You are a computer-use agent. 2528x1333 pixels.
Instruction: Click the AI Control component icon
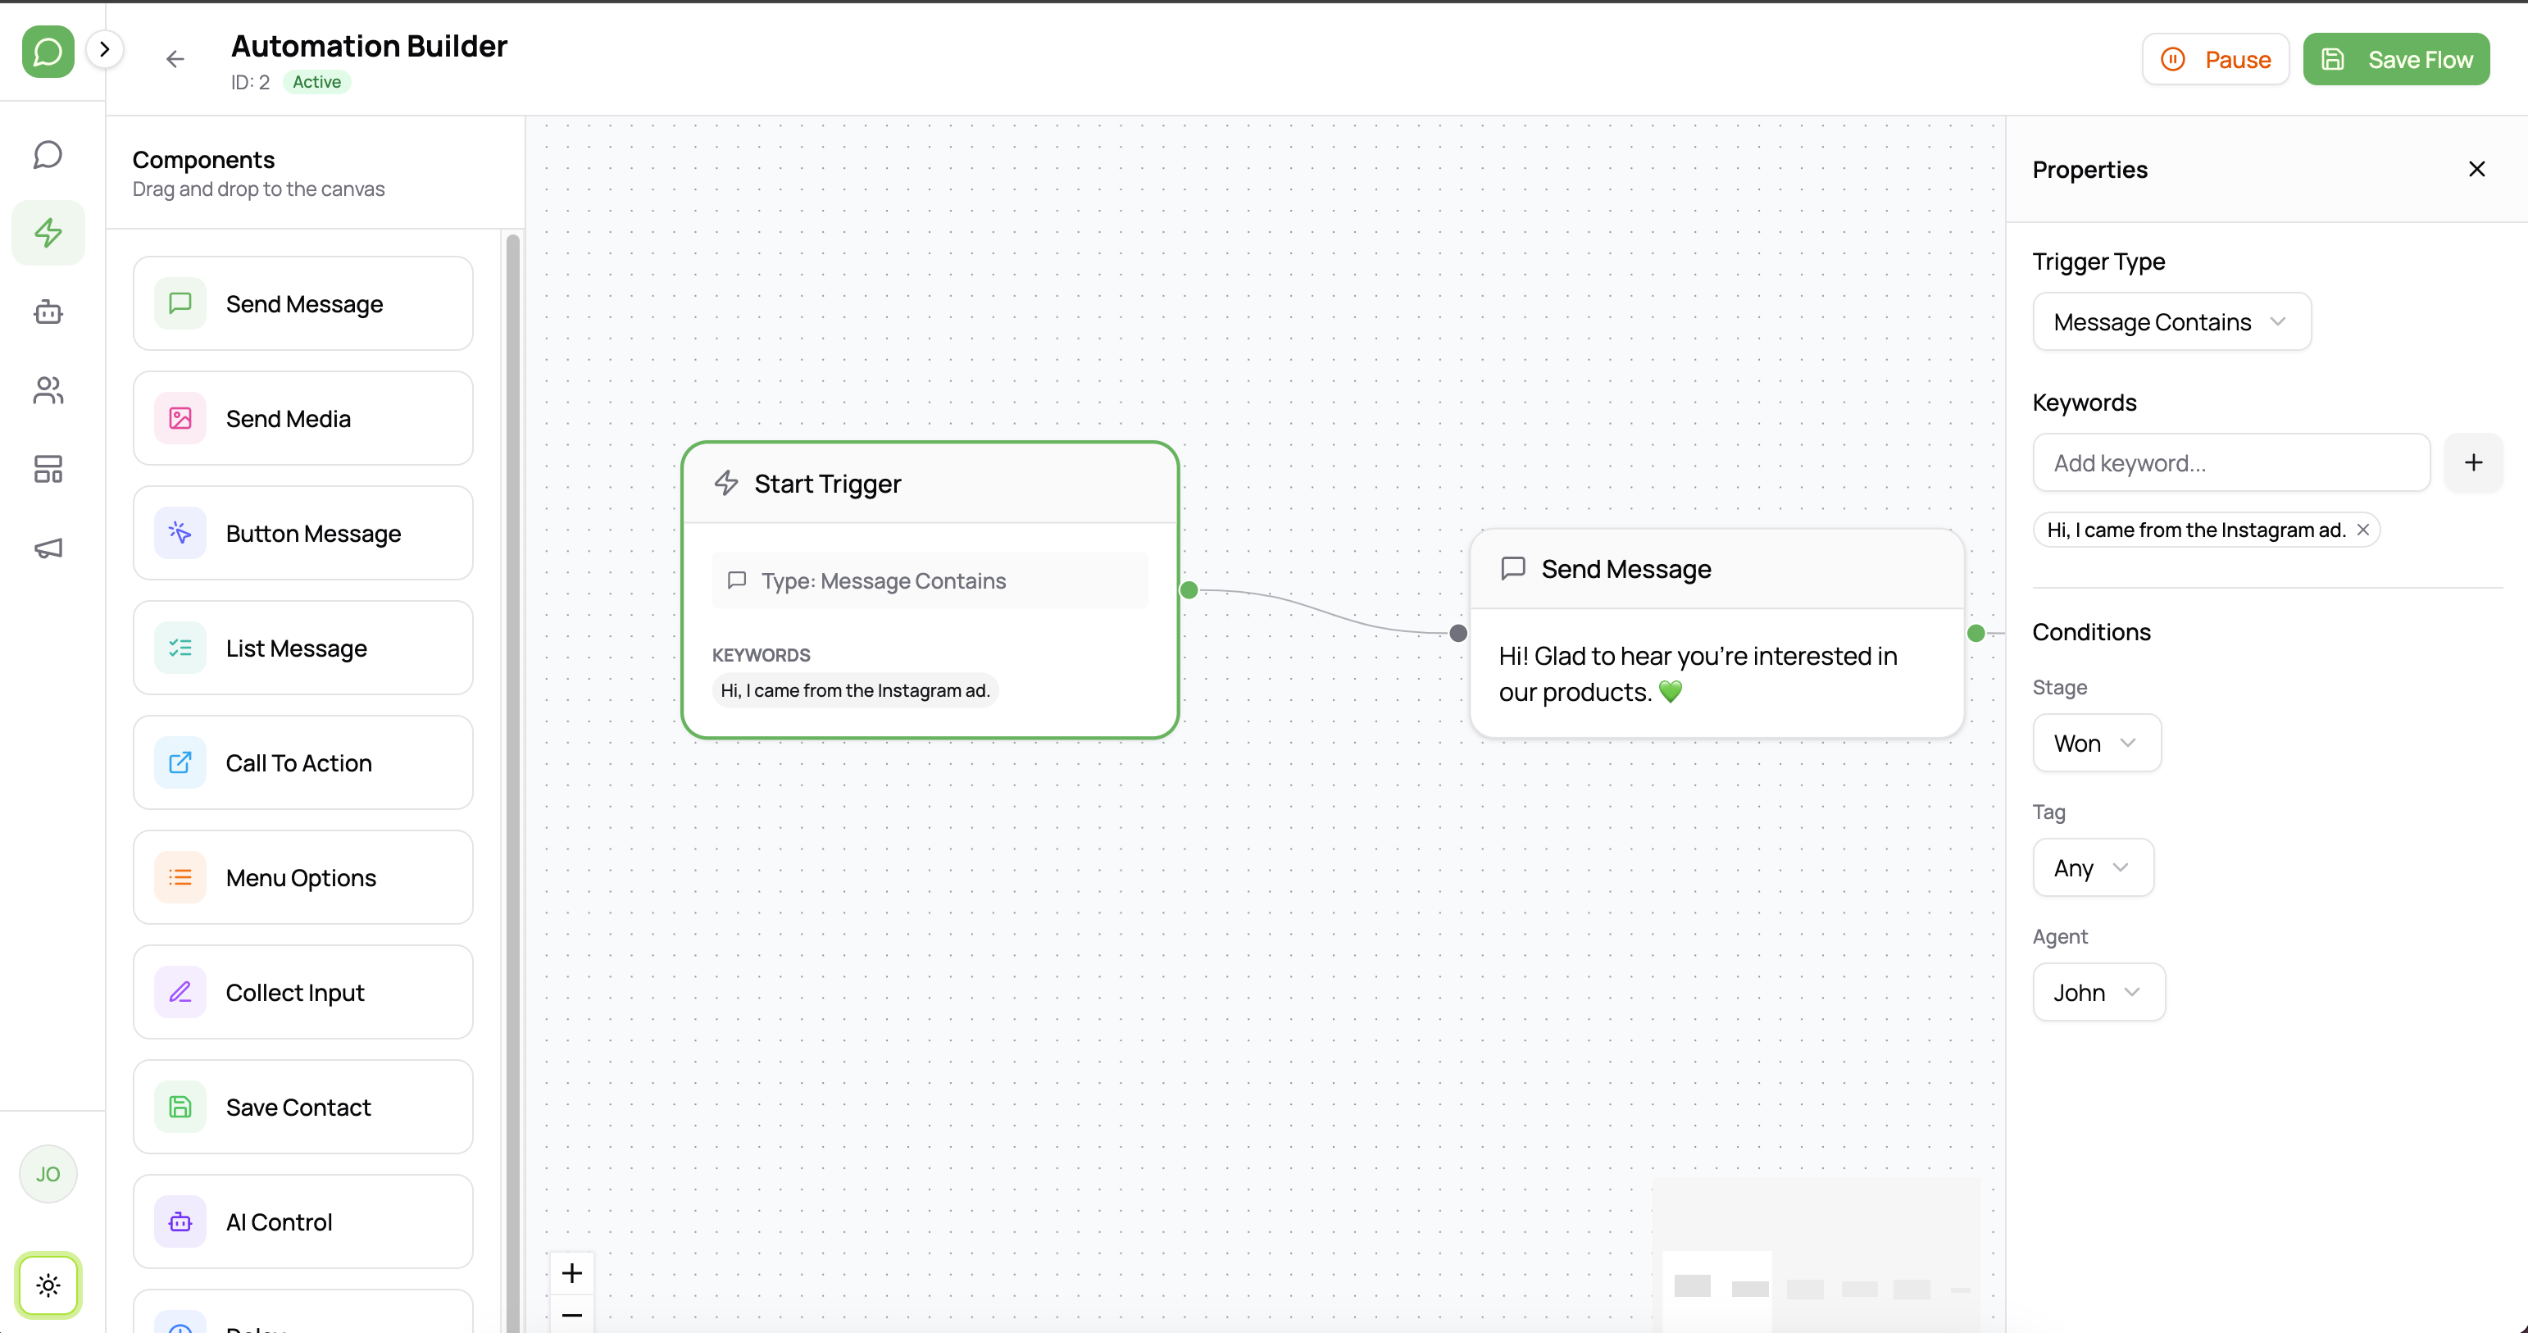click(179, 1222)
